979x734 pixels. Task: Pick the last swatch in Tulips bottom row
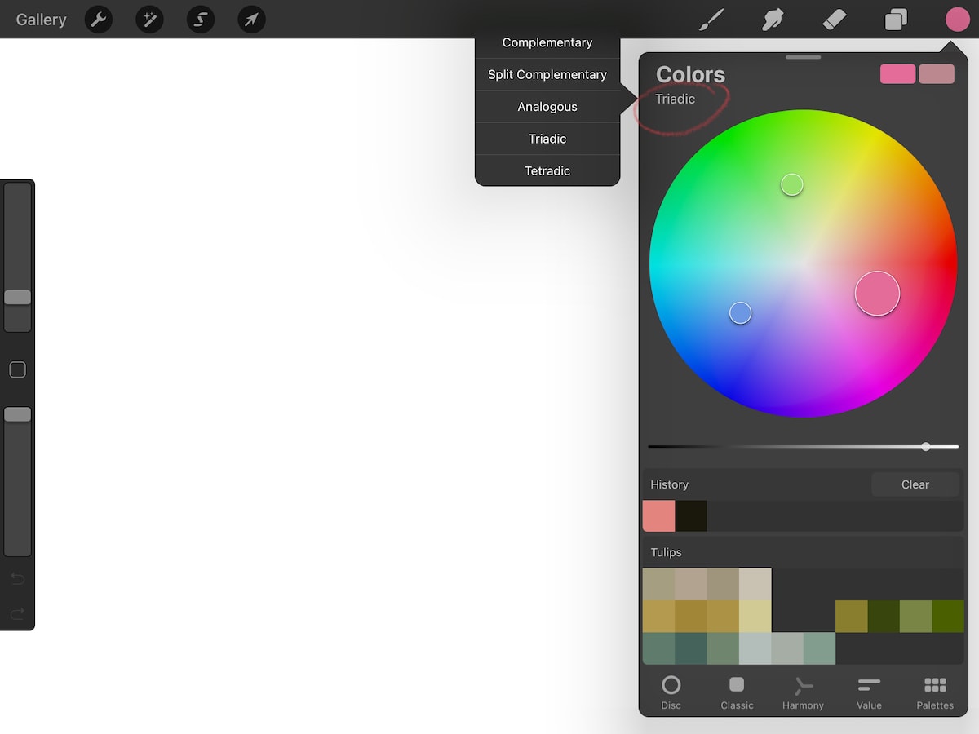point(819,648)
